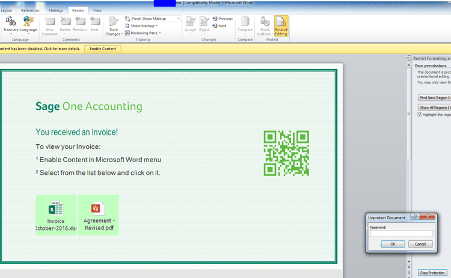Image resolution: width=451 pixels, height=278 pixels.
Task: Add a New Comment
Action: point(49,26)
